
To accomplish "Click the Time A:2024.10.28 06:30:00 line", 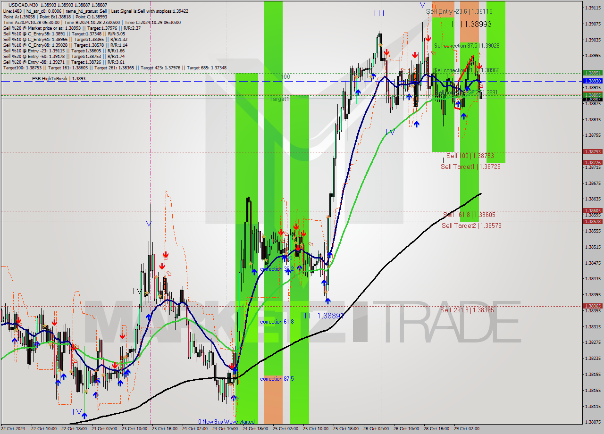I will [92, 22].
